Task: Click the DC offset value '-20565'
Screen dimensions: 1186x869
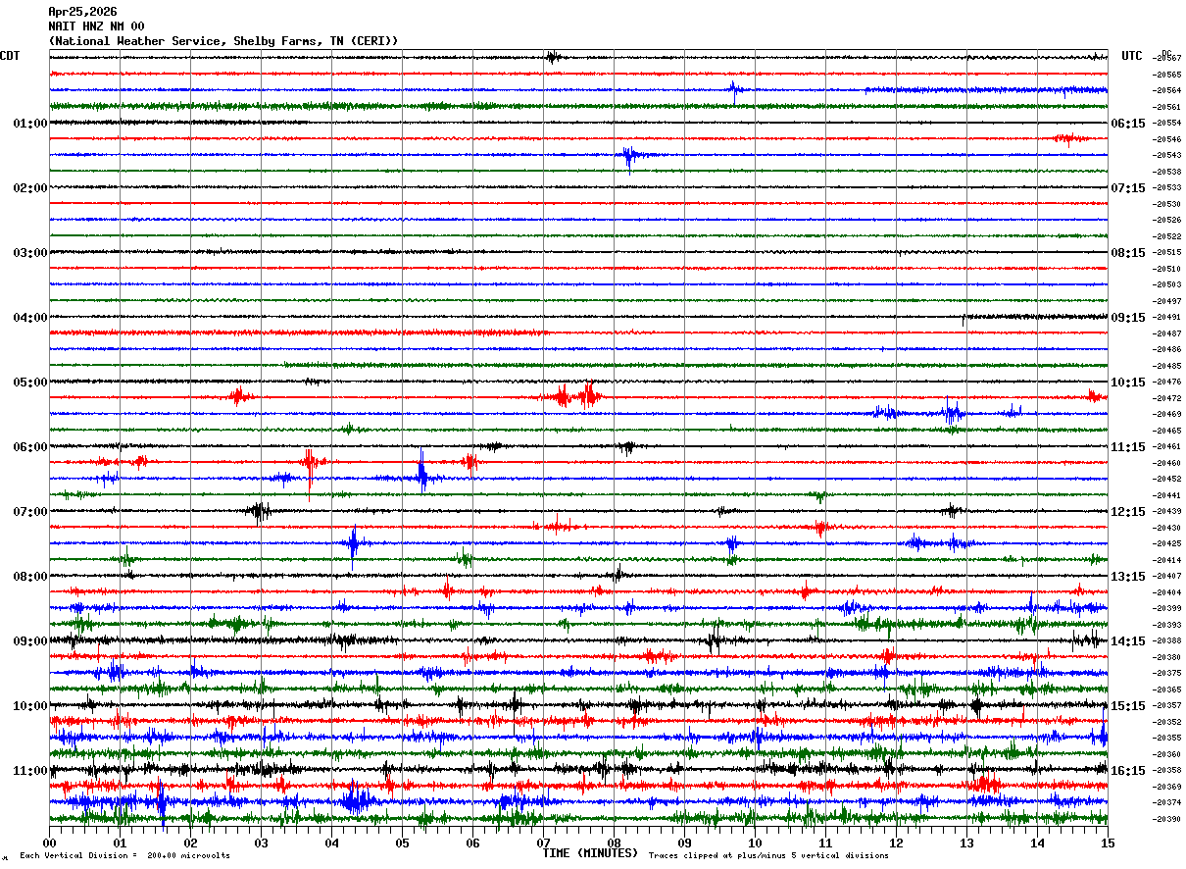Action: click(1167, 75)
